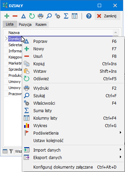
Task: Open properties via gears toolbar icon
Action: pos(58,16)
